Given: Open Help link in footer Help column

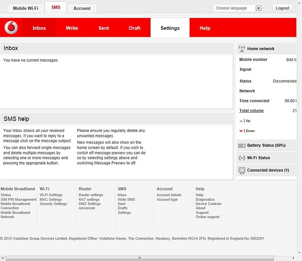Looking at the screenshot, I should (199, 195).
